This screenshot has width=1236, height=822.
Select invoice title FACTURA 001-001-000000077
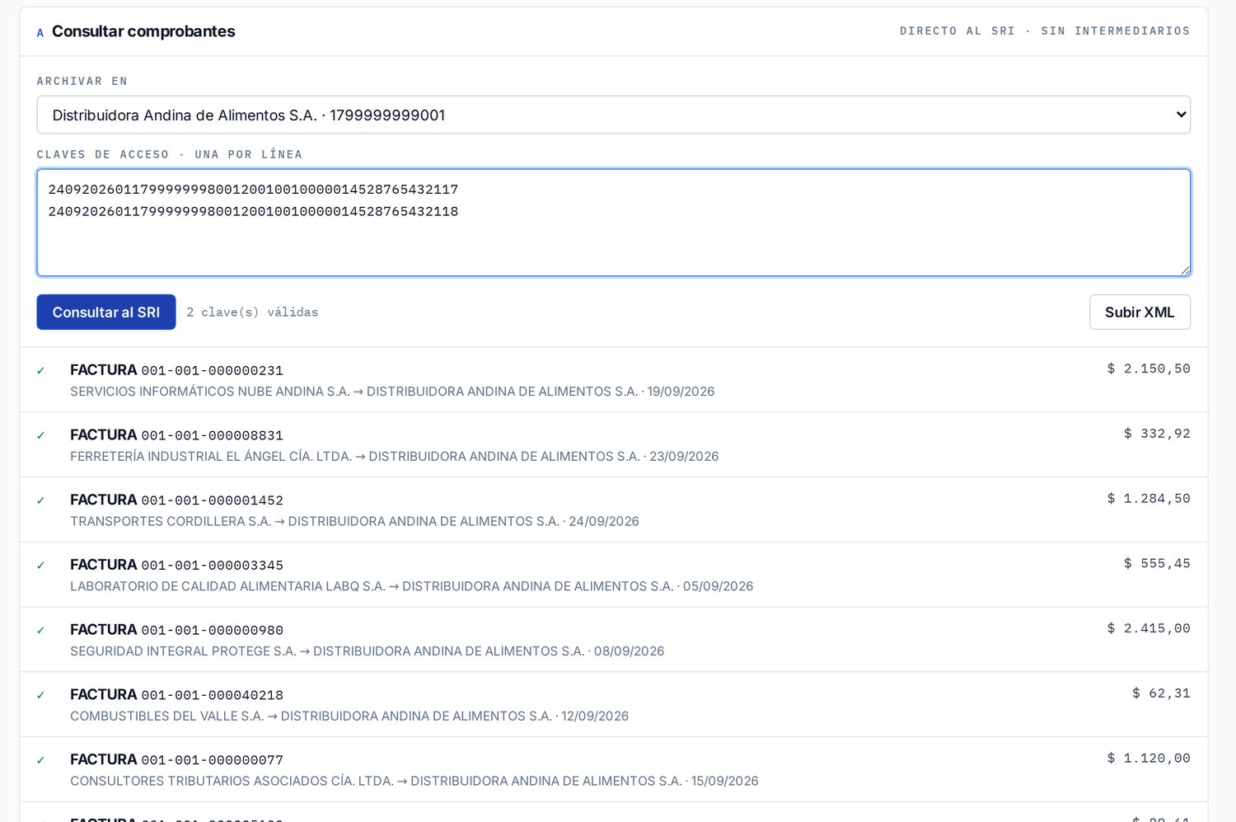tap(177, 759)
